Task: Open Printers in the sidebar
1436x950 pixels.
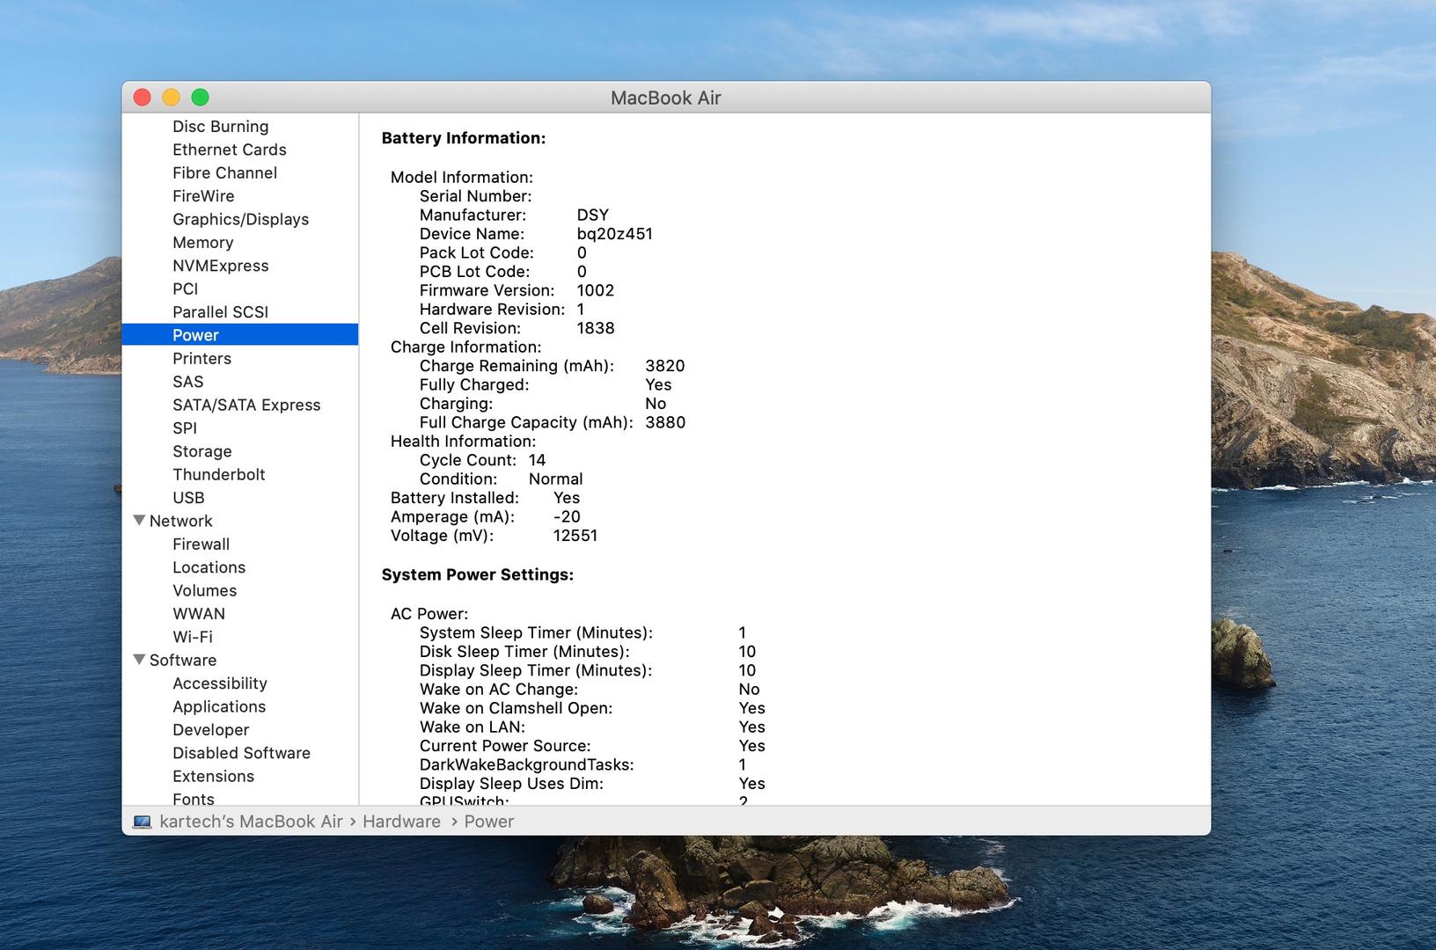Action: coord(201,359)
